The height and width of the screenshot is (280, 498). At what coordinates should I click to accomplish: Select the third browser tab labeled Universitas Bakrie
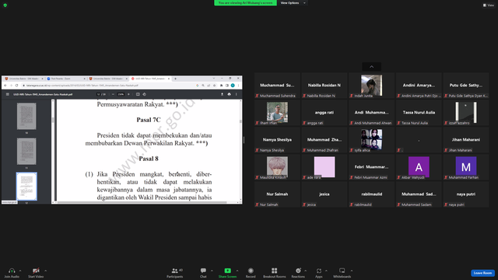coord(108,79)
